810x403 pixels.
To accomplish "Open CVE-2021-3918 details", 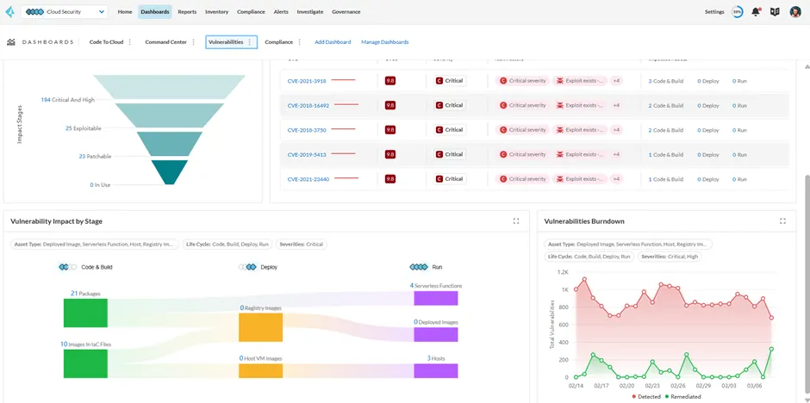I will coord(307,81).
